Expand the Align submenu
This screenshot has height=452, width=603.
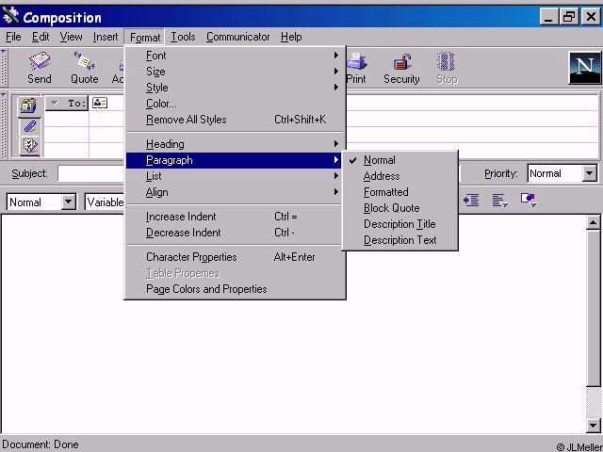[x=235, y=192]
